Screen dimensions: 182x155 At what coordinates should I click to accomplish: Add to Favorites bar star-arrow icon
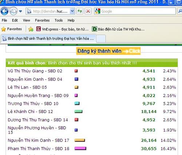[31, 29]
